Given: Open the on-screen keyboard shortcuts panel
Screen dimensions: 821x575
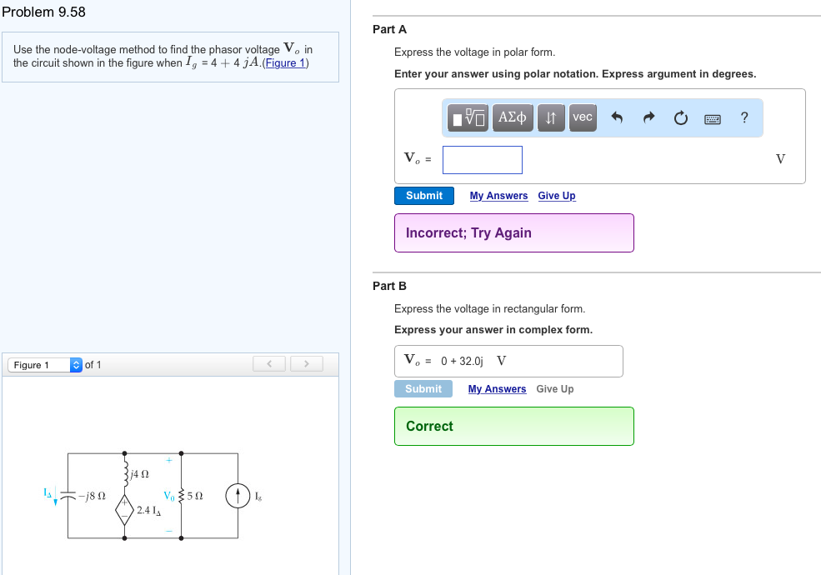Looking at the screenshot, I should click(712, 118).
